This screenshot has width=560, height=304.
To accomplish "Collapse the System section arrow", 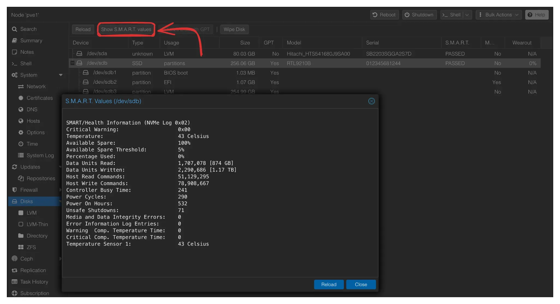I will (61, 75).
